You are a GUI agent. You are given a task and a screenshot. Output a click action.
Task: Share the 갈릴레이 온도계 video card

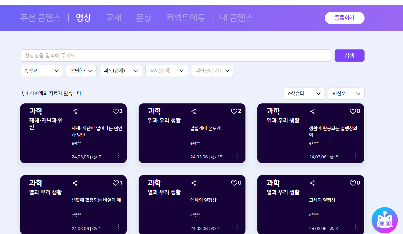[194, 111]
